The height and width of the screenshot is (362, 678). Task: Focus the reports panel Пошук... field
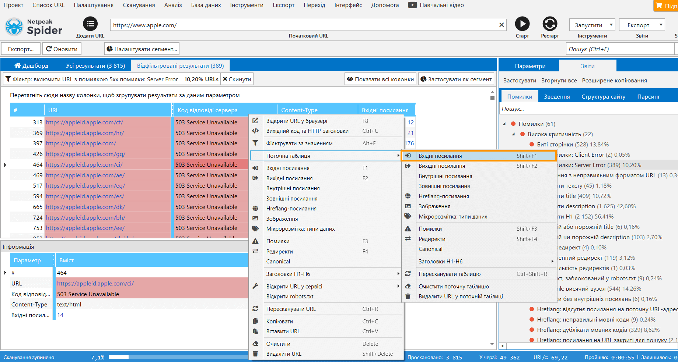[x=588, y=109]
